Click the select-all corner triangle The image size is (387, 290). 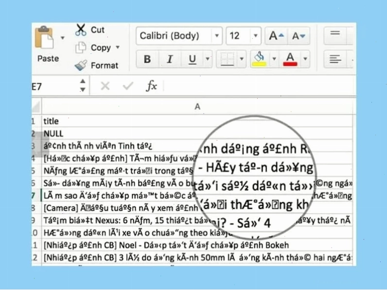pyautogui.click(x=36, y=107)
